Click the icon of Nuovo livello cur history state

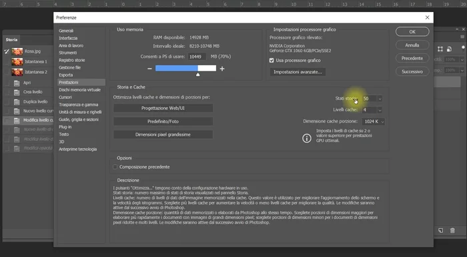tap(17, 111)
